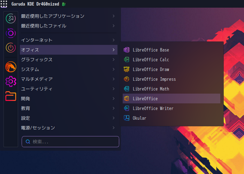Expand the 教育 category arrow
Viewport: 244px width, 174px height.
[x=113, y=108]
